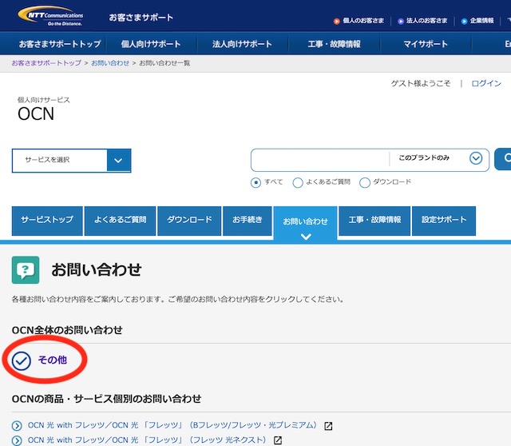Select the よくあるご質問 radio button
The width and height of the screenshot is (511, 446).
[298, 183]
